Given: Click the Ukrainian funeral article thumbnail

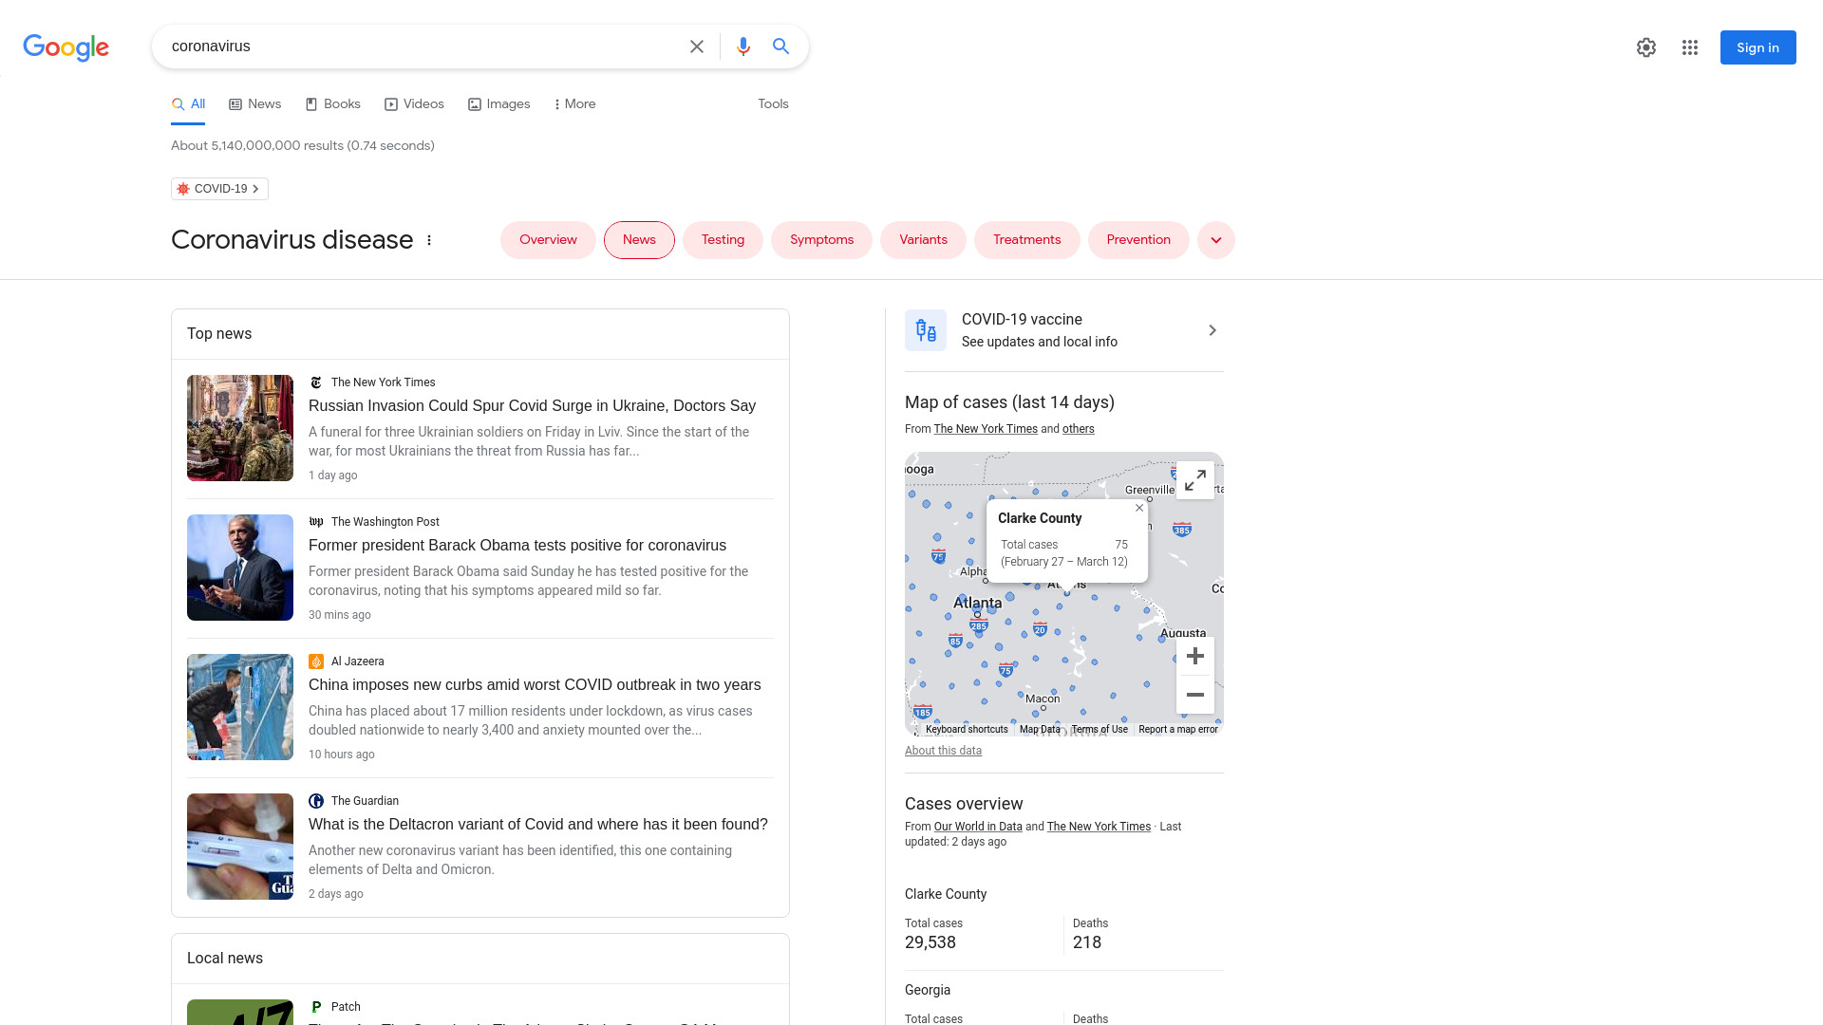Looking at the screenshot, I should coord(240,428).
